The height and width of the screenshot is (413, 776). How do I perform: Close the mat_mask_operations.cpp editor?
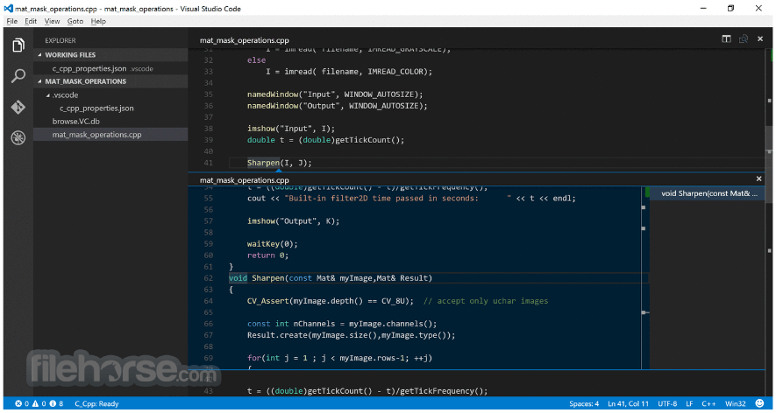[x=760, y=39]
